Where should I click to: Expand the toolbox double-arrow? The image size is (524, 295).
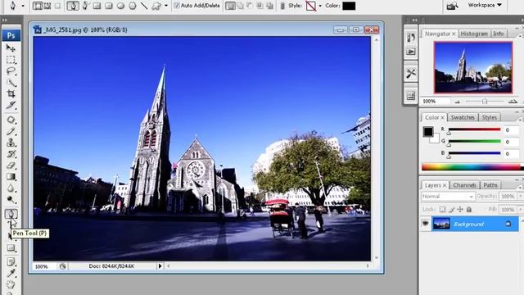pyautogui.click(x=4, y=20)
